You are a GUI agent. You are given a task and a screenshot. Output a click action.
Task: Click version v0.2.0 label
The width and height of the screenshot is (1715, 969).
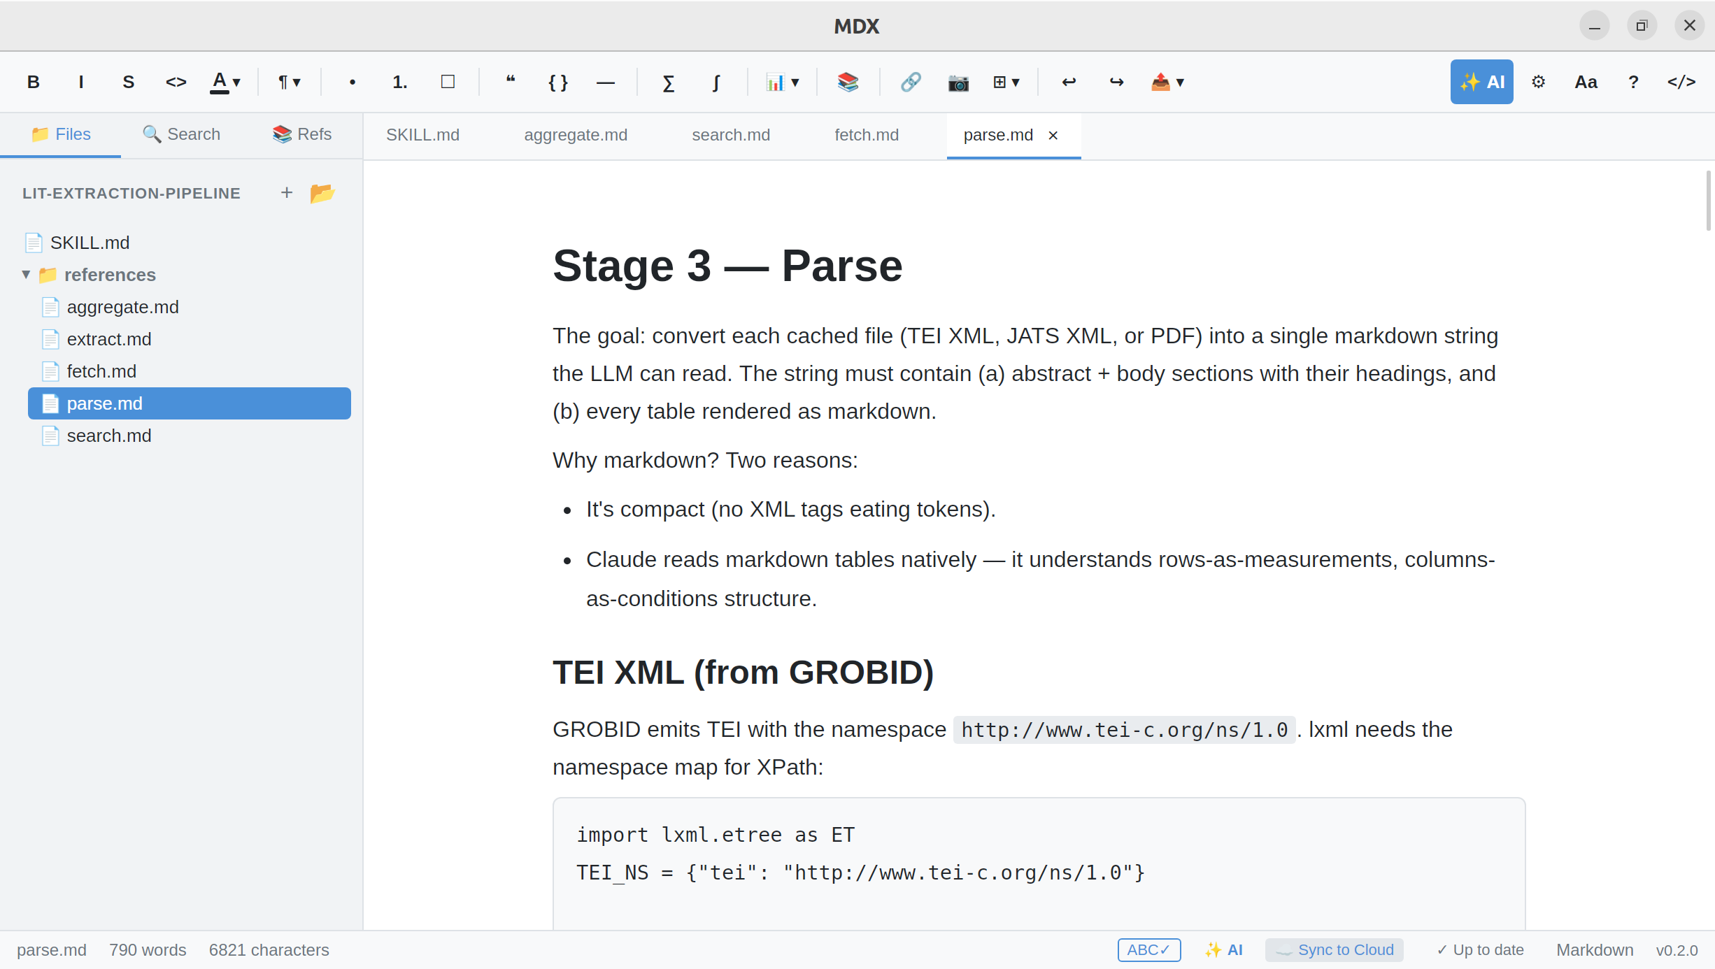pos(1677,950)
